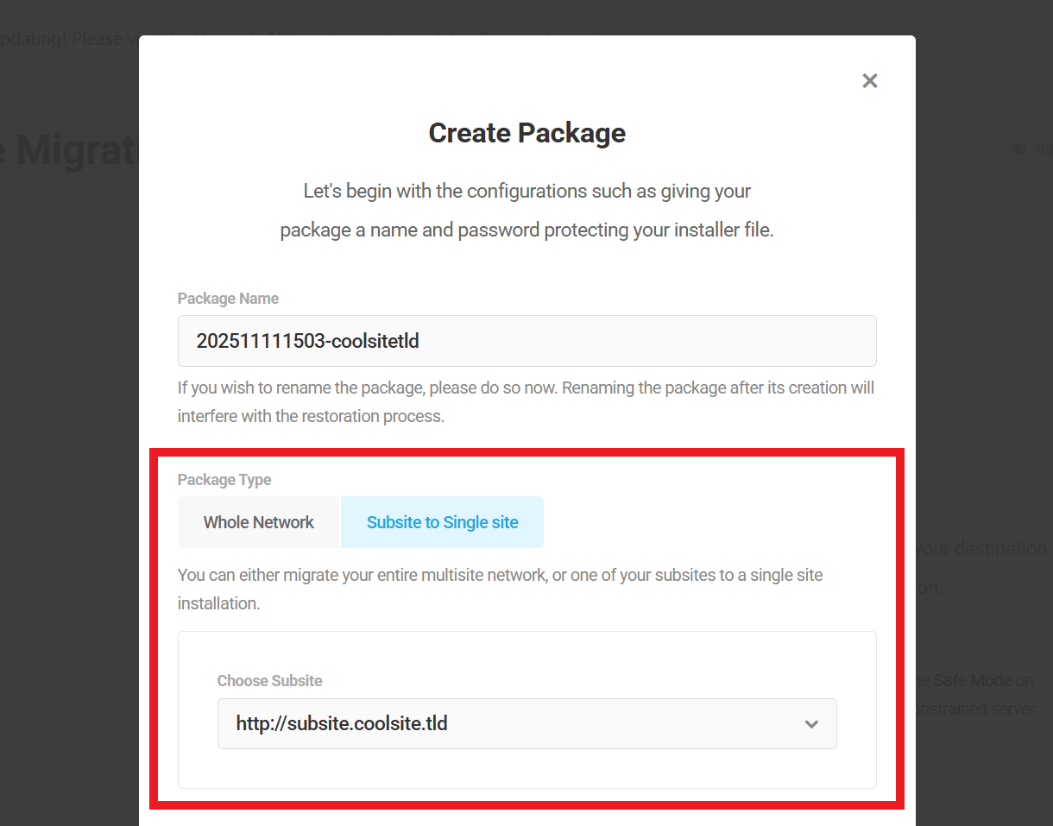Screen dimensions: 1053x826
Task: Click the partially hidden VIDEO button behind the modal
Action: pyautogui.click(x=1031, y=148)
